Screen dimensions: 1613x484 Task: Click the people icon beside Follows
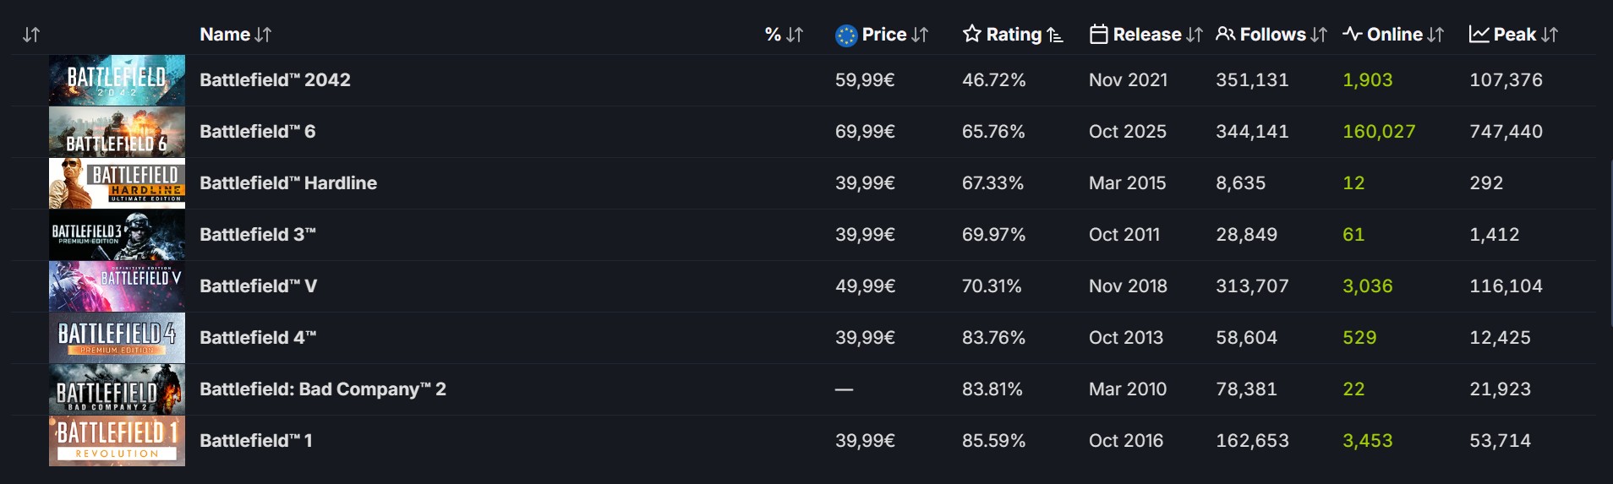[1225, 35]
